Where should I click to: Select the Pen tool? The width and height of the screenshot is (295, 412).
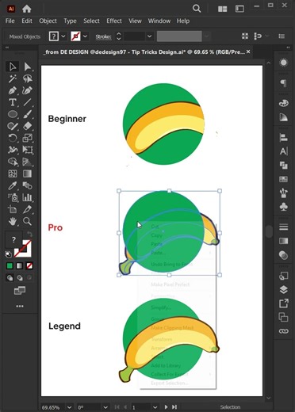pyautogui.click(x=13, y=90)
